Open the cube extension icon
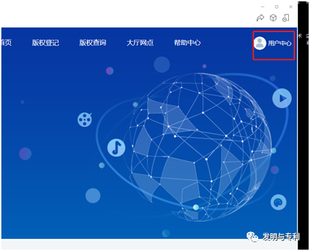310x251 pixels. click(x=273, y=18)
